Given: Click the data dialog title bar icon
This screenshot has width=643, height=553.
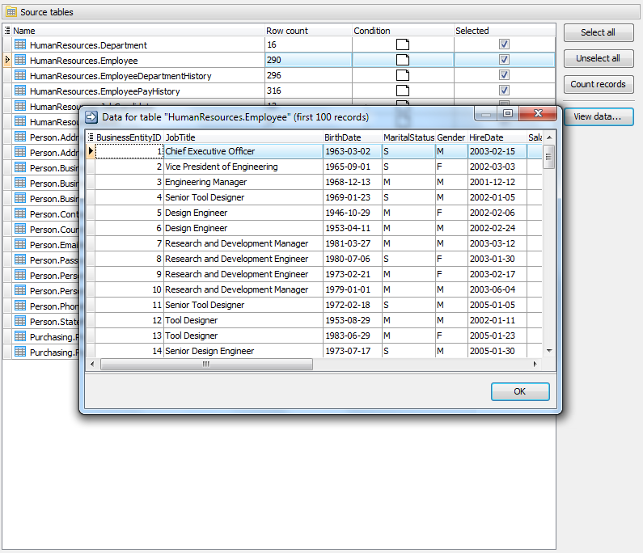Looking at the screenshot, I should click(91, 117).
